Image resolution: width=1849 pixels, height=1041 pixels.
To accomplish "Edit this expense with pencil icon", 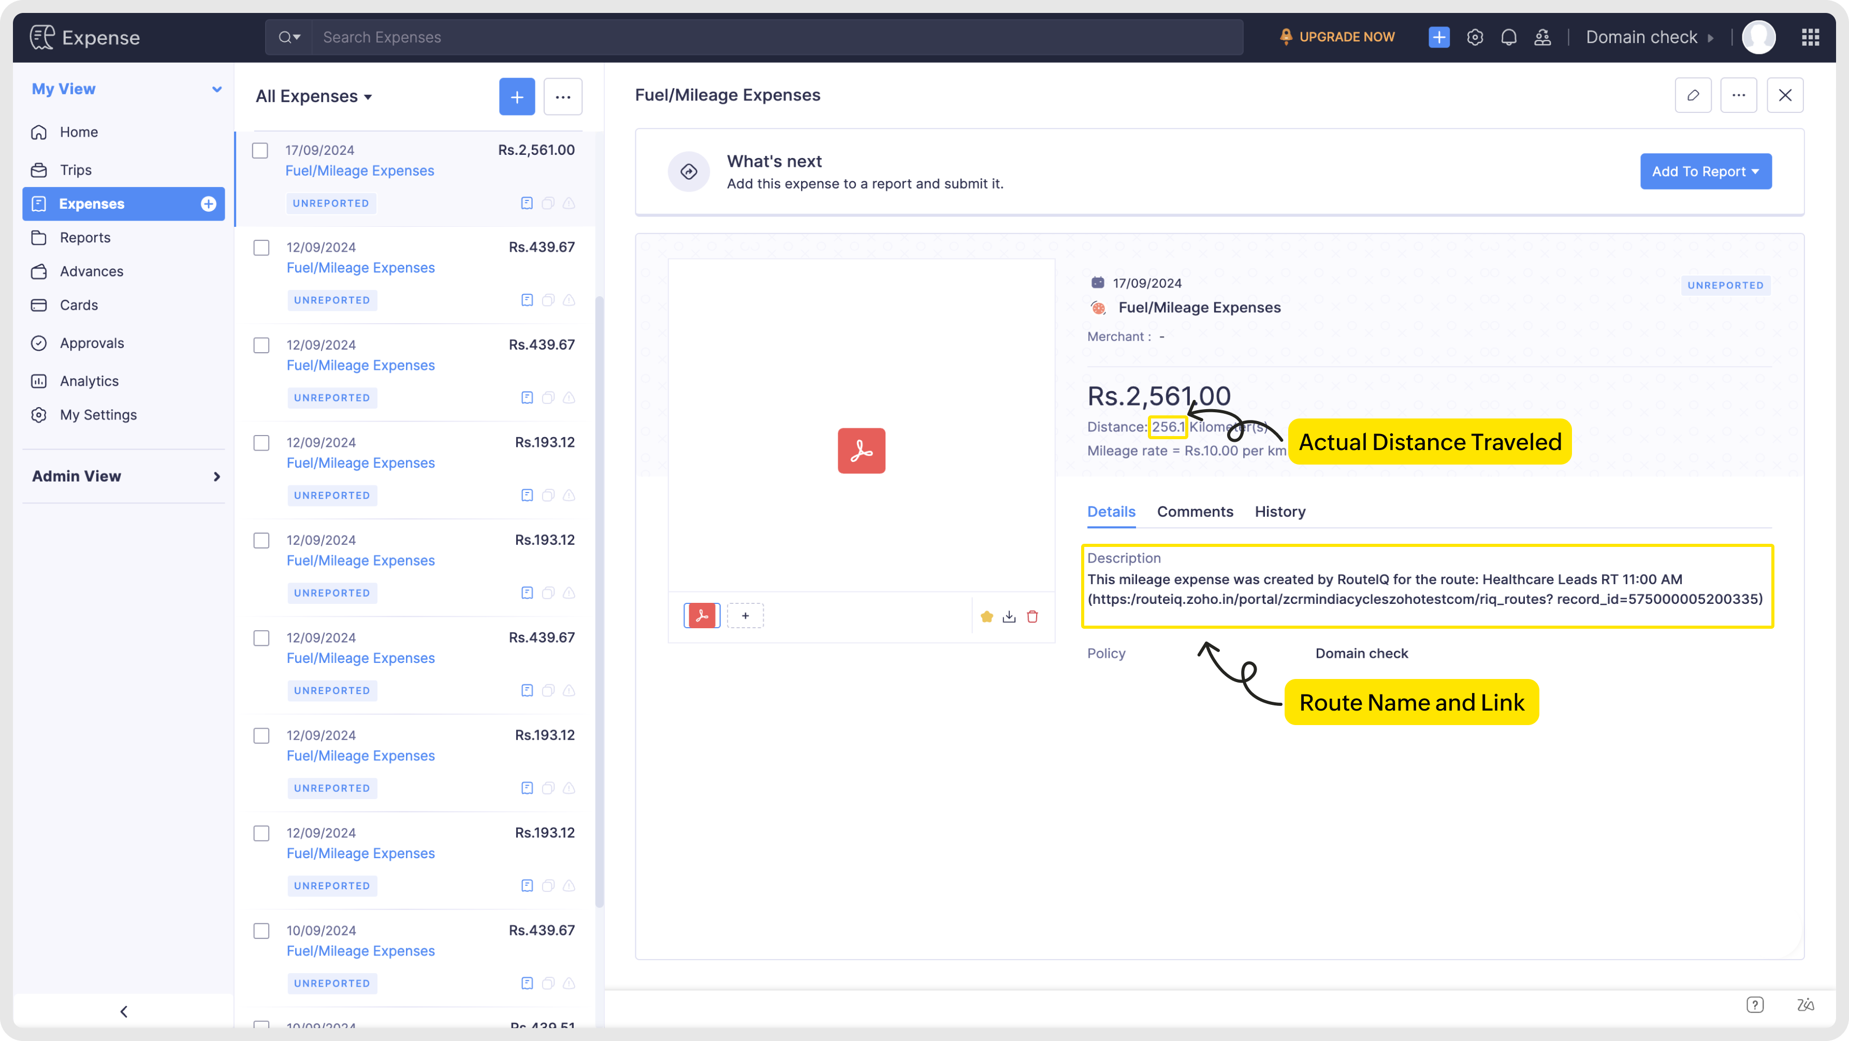I will (x=1693, y=95).
